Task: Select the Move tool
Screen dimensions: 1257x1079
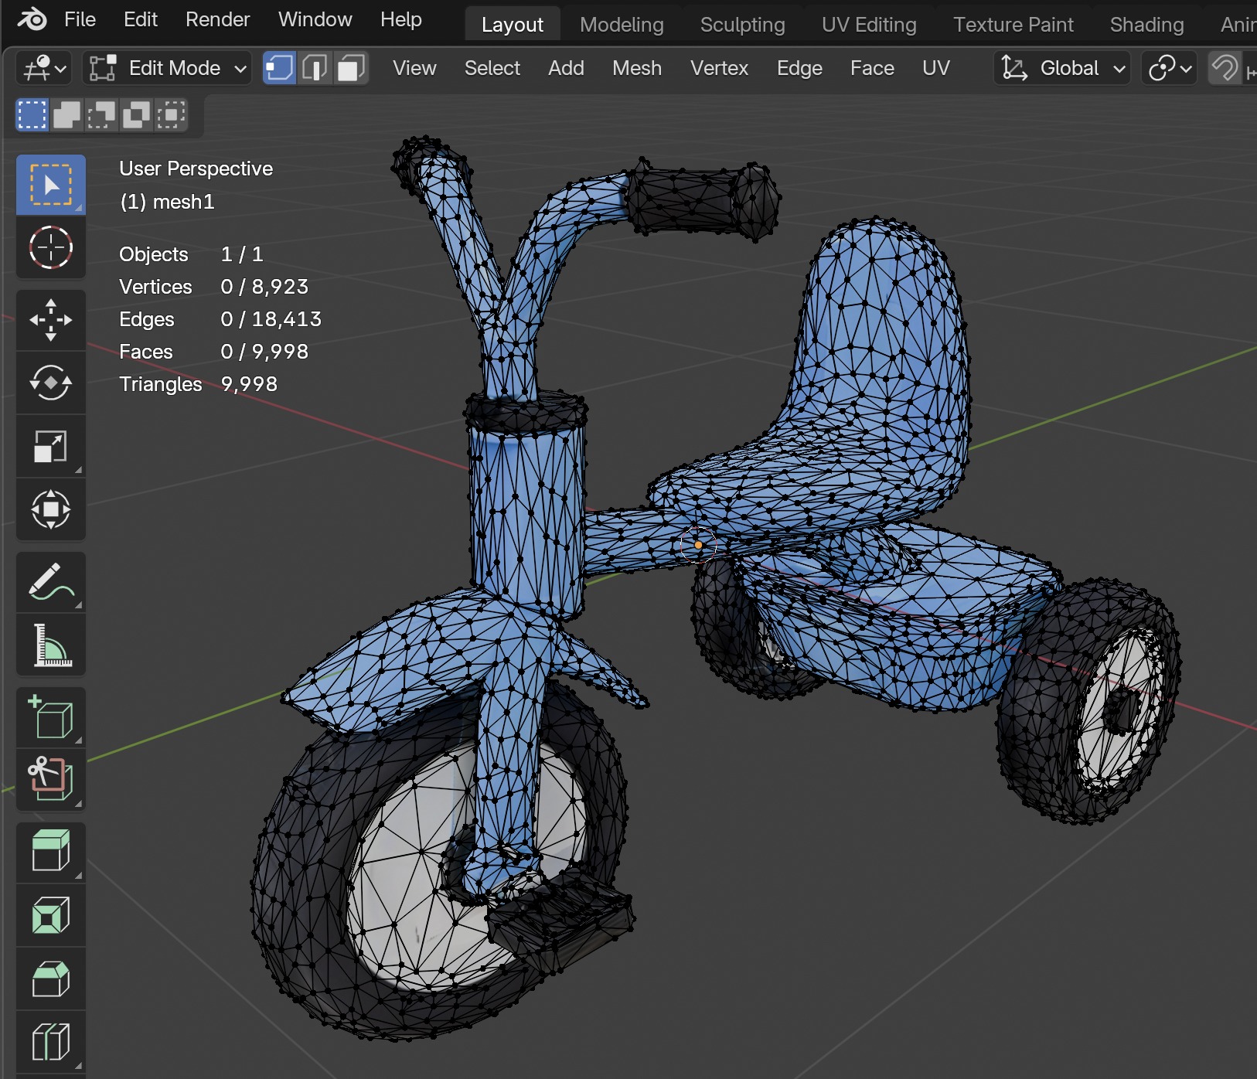Action: [x=51, y=320]
